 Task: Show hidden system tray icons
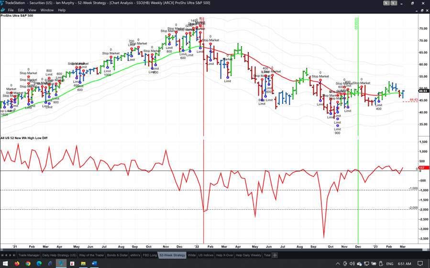pos(338,263)
